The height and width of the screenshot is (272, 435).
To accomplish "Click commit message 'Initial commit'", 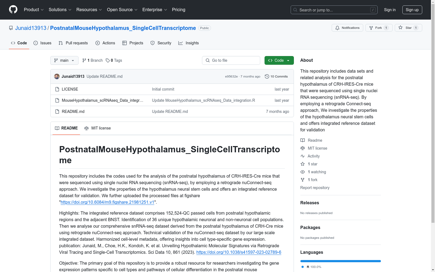I will point(163,89).
